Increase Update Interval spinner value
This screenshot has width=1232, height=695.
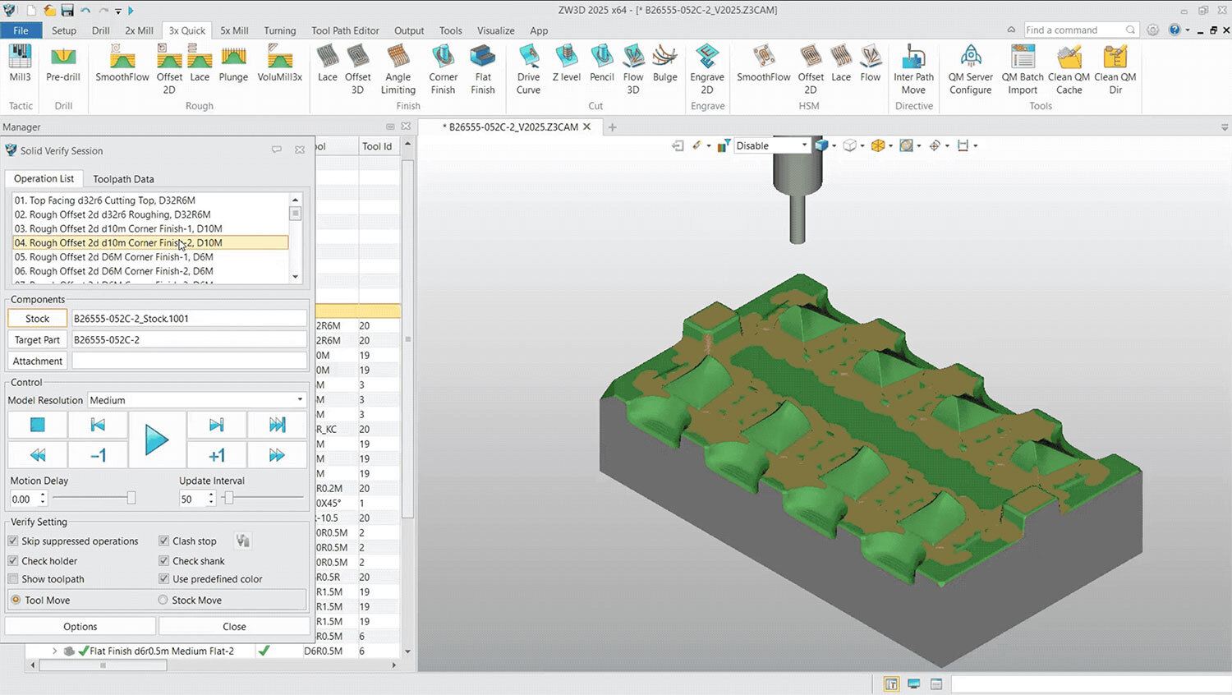211,495
